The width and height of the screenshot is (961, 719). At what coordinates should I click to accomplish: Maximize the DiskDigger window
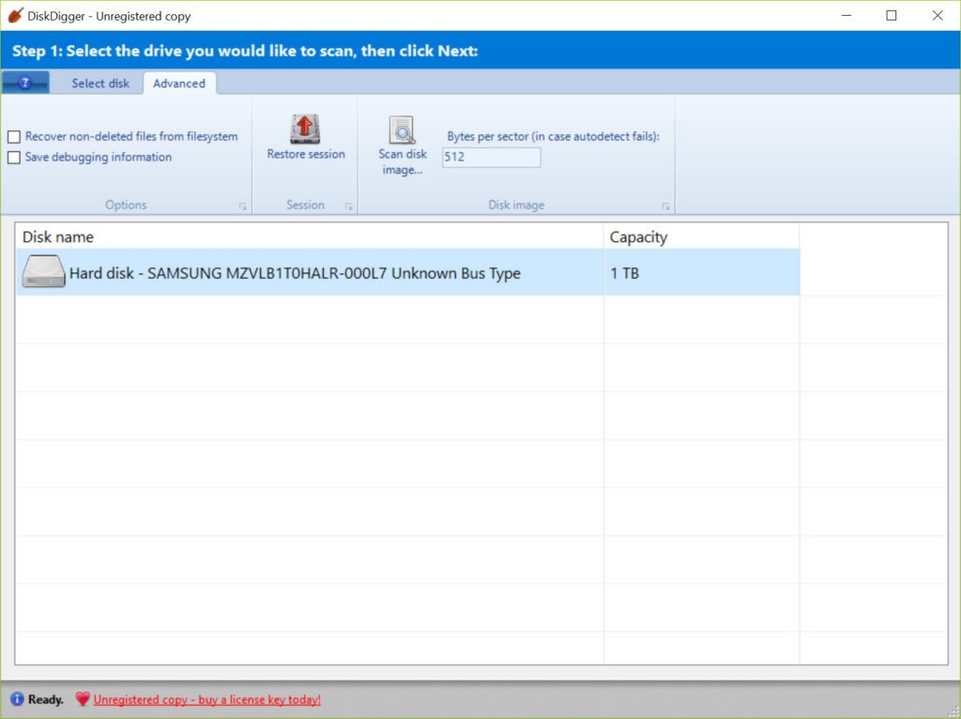point(892,15)
